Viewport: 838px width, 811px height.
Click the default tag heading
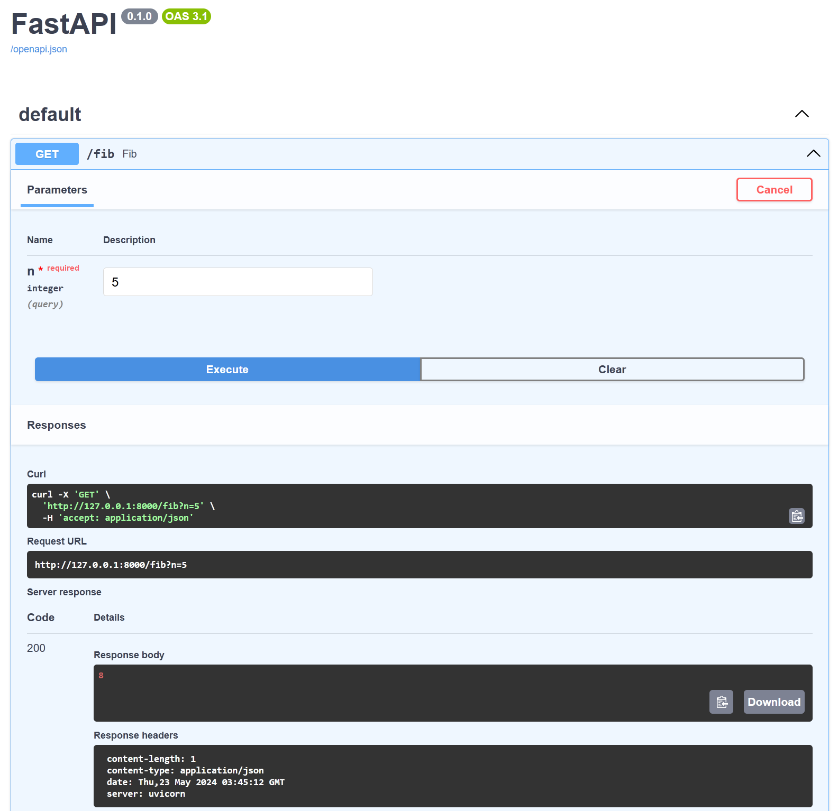click(x=50, y=115)
